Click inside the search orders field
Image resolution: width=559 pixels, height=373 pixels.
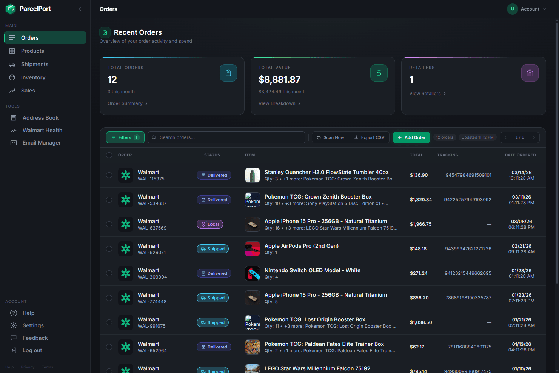[226, 137]
